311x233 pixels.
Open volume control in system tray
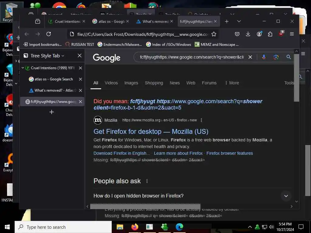[x=271, y=227]
